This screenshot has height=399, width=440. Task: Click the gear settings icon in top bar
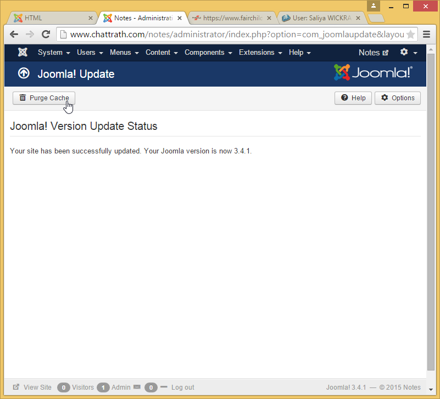pos(404,52)
